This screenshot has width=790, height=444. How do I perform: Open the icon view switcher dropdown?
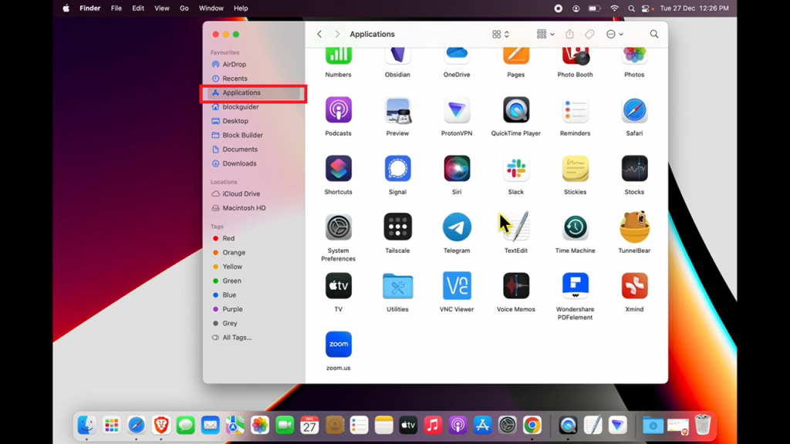(x=500, y=34)
